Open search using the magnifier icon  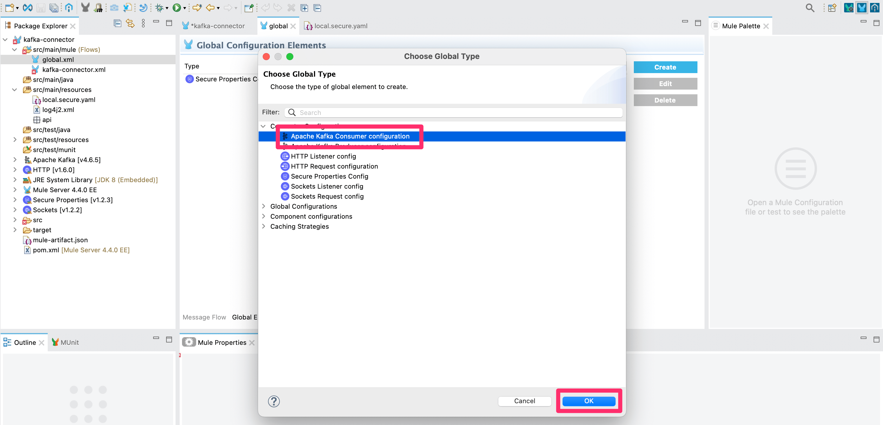click(x=810, y=8)
